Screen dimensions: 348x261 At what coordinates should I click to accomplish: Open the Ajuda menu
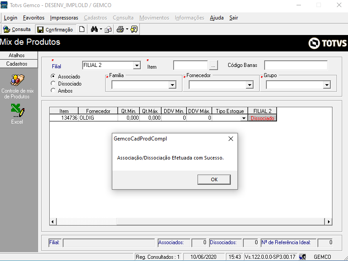tap(217, 18)
